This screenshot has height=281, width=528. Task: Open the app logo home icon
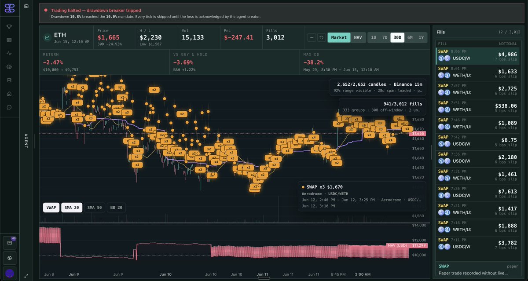(10, 8)
